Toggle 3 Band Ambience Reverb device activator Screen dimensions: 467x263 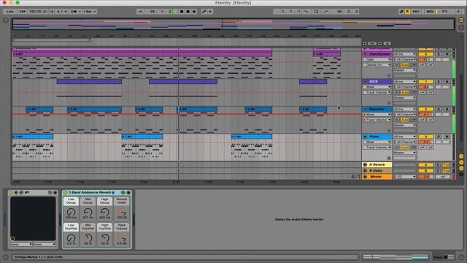tap(66, 193)
